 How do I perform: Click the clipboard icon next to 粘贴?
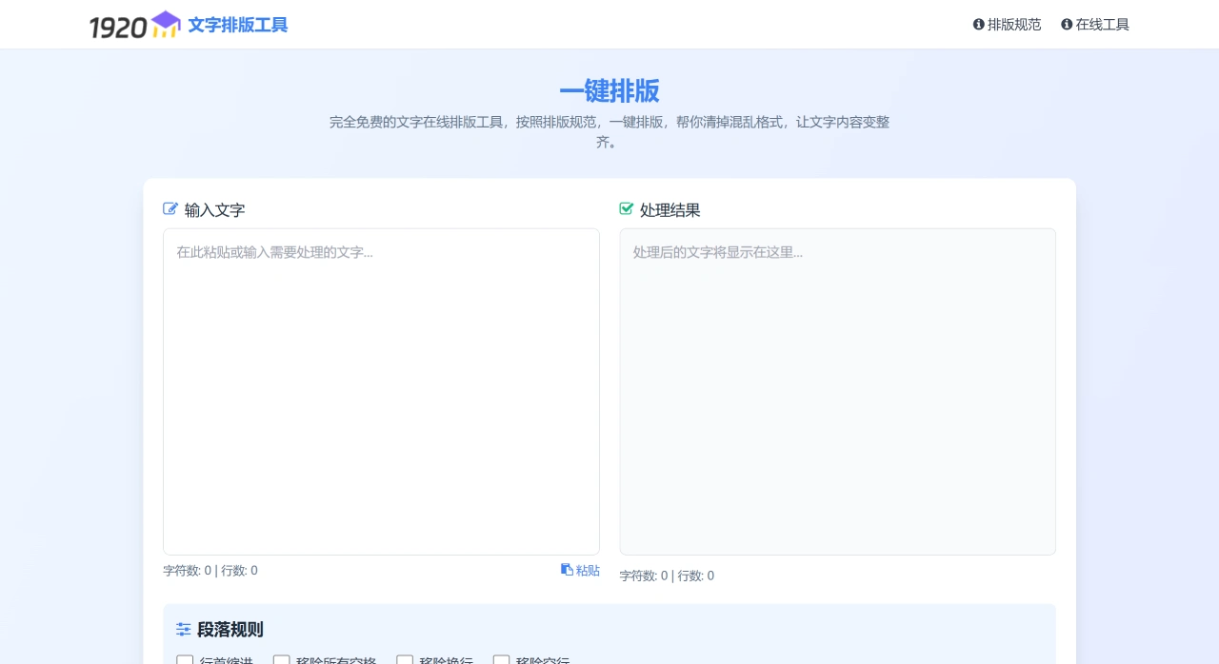(567, 569)
